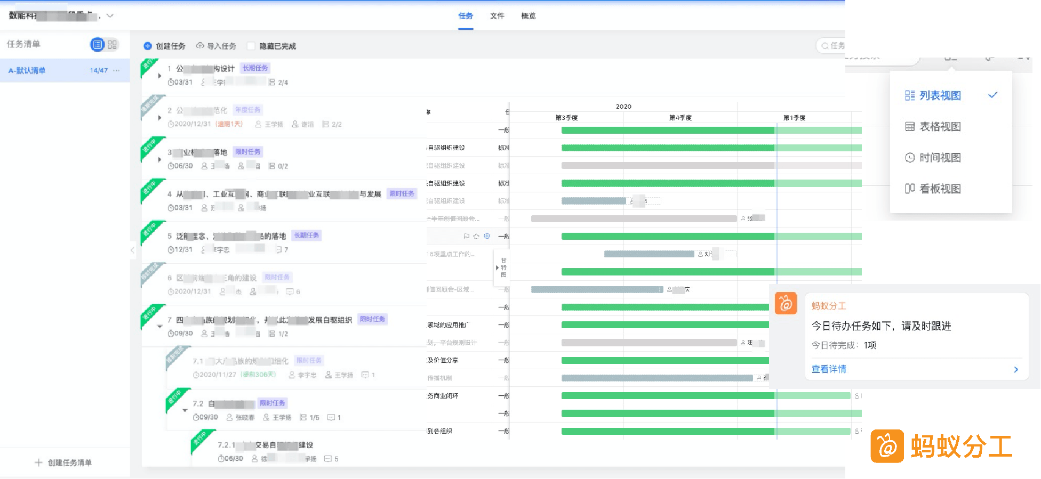This screenshot has height=479, width=1041.
Task: Switch to grid layout in 任务清单 header
Action: coord(112,45)
